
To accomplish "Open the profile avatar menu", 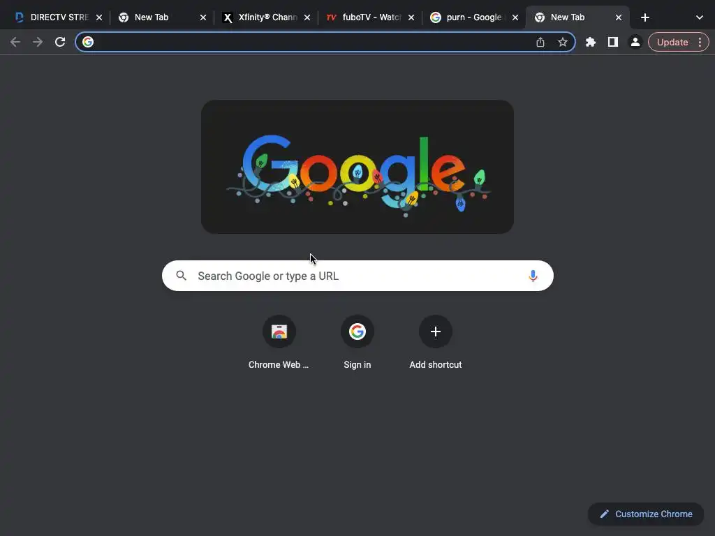I will [635, 42].
